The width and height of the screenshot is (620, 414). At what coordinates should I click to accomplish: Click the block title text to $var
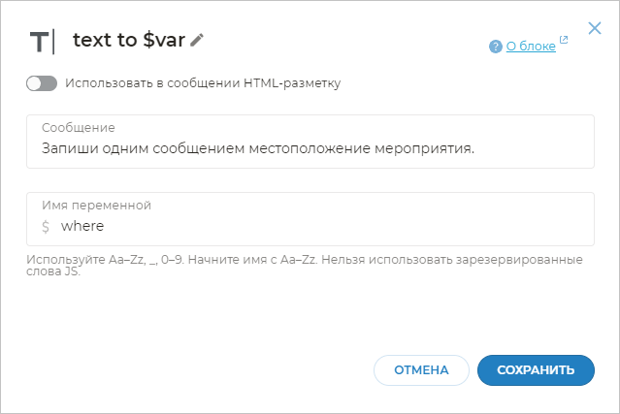pyautogui.click(x=128, y=40)
